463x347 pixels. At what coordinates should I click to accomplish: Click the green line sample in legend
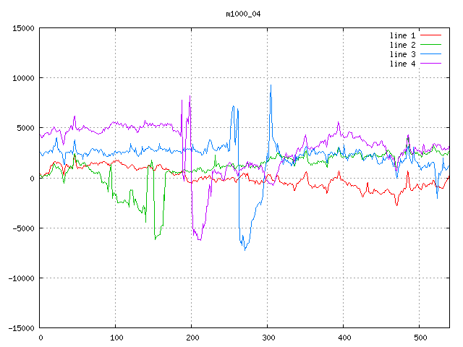(430, 45)
